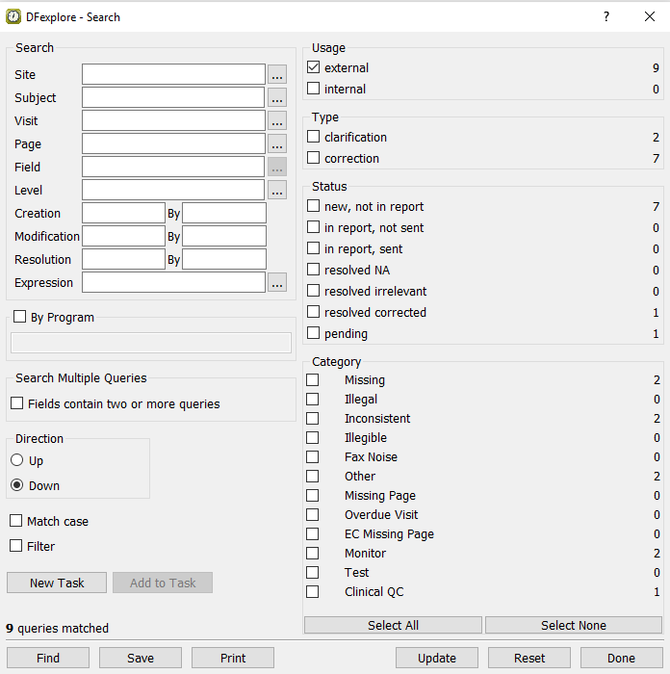The image size is (670, 674).
Task: Enable the Match case option
Action: click(17, 521)
